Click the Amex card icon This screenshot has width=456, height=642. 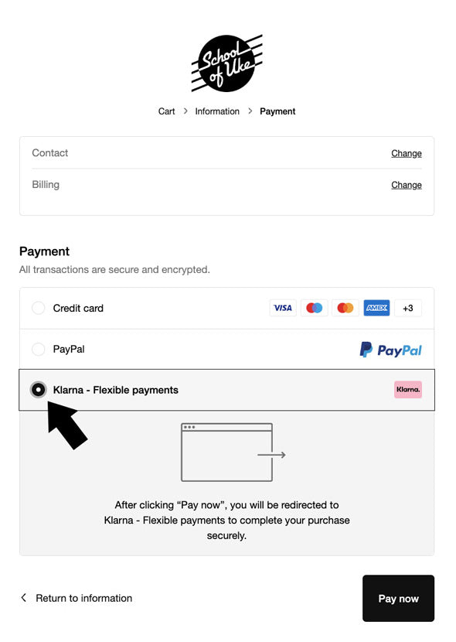(x=376, y=308)
